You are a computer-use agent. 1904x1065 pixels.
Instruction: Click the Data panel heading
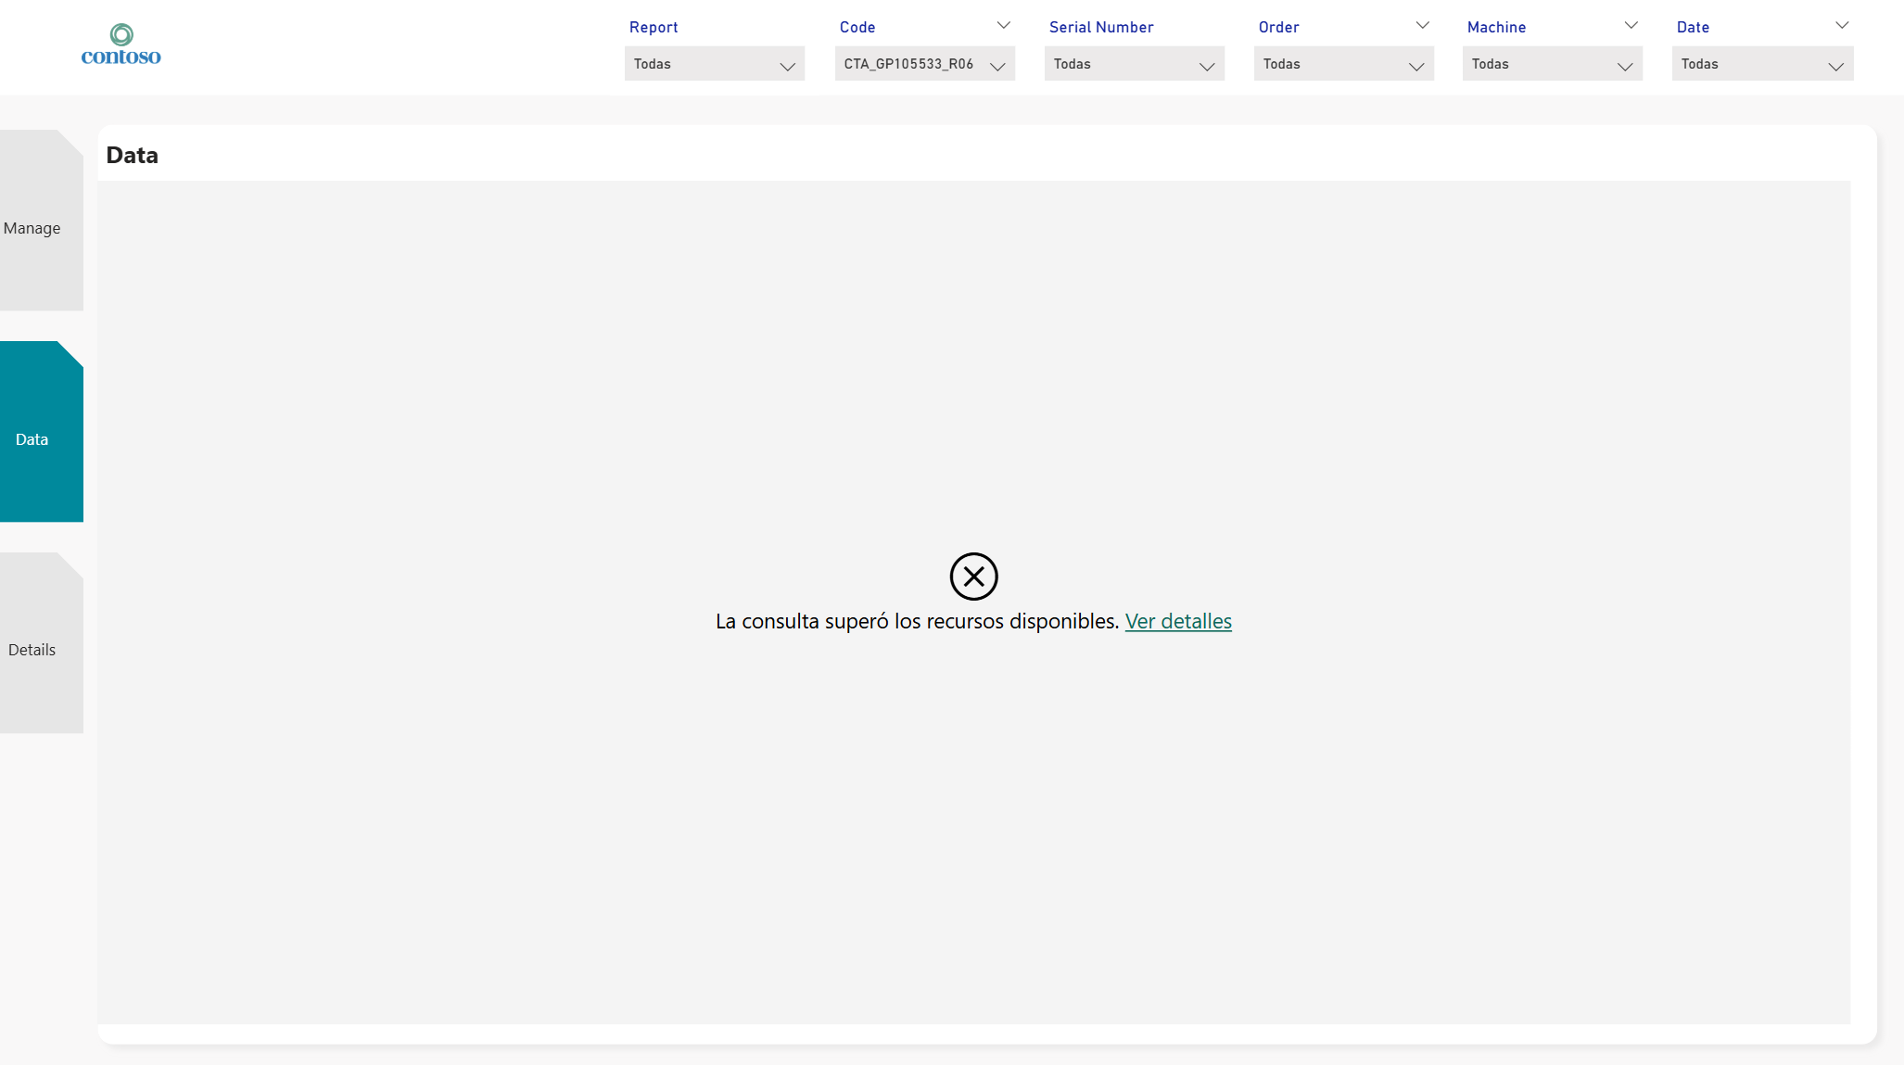click(x=132, y=155)
